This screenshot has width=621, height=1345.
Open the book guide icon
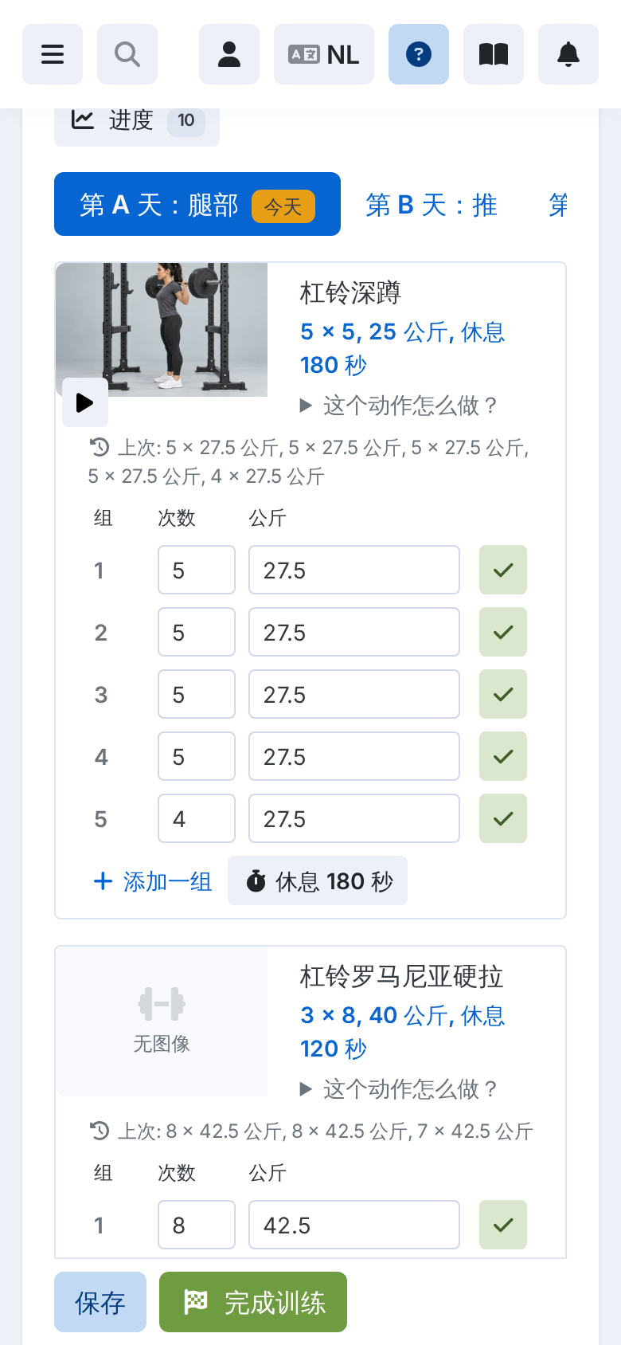(494, 54)
